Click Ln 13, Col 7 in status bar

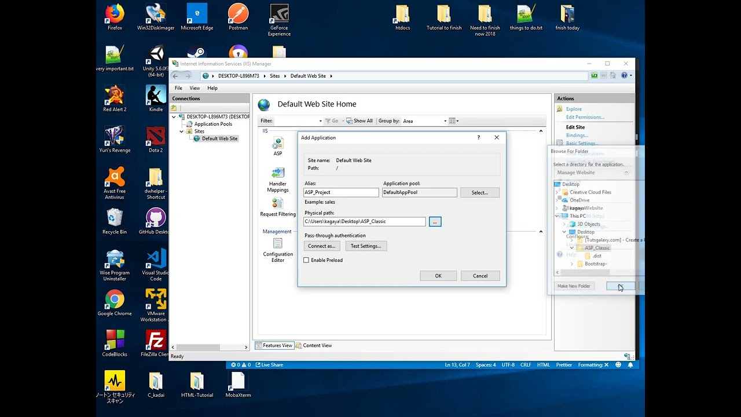[457, 365]
